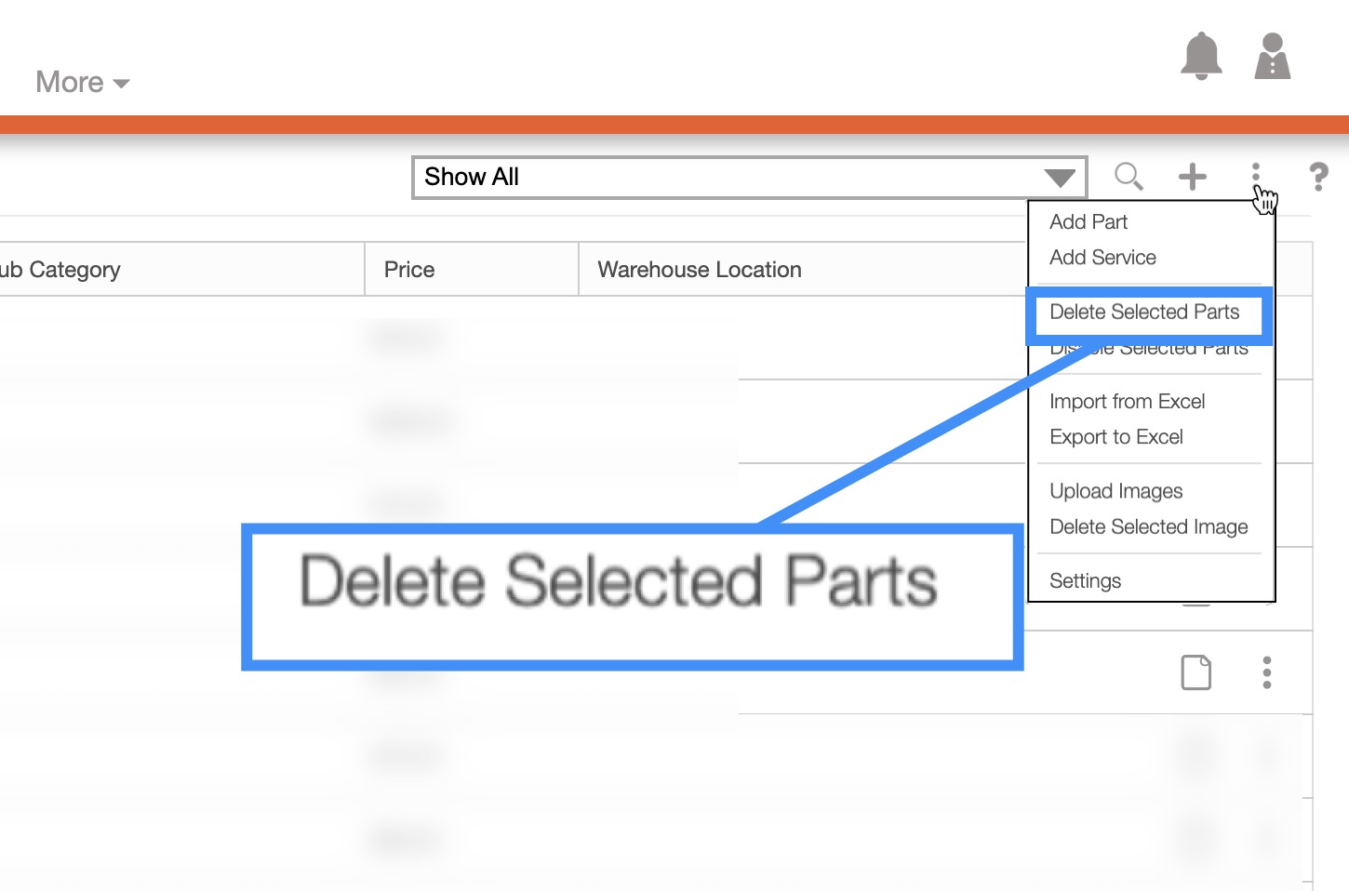Viewport: 1349px width, 891px height.
Task: Open the Show All filter dropdown
Action: [x=749, y=177]
